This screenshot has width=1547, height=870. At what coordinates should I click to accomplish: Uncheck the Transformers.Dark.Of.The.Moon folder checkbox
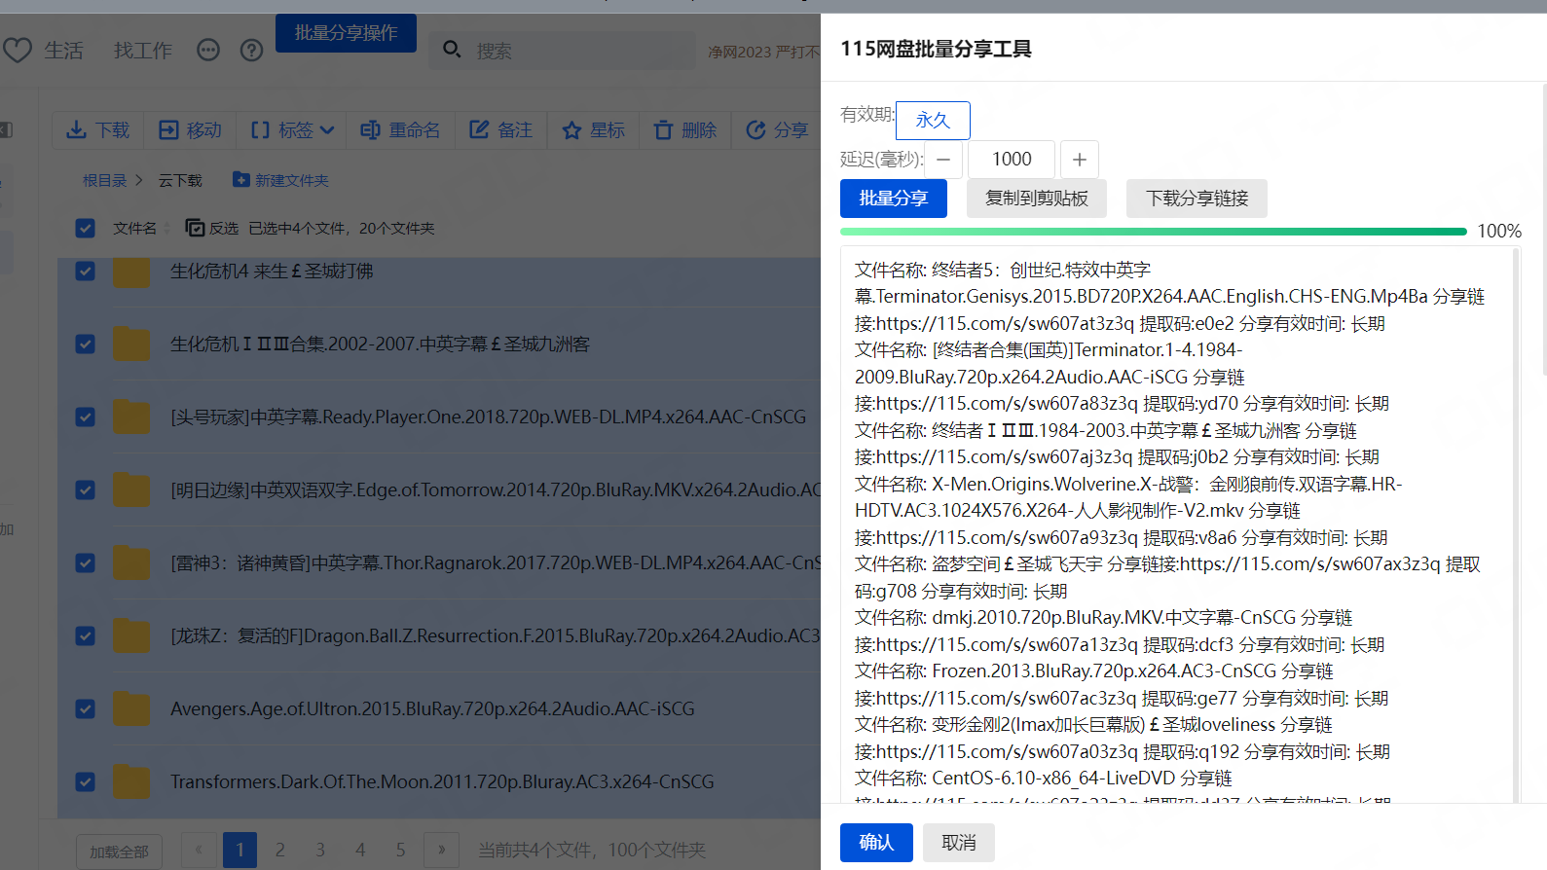(86, 781)
